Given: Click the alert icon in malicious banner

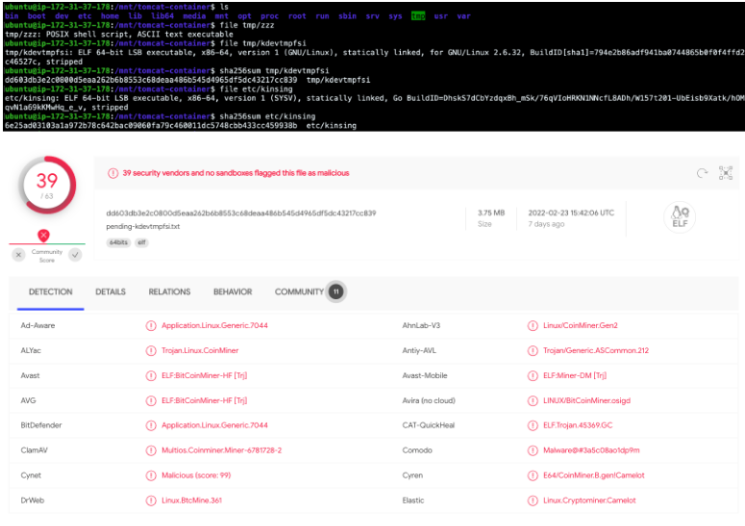Looking at the screenshot, I should (x=112, y=173).
